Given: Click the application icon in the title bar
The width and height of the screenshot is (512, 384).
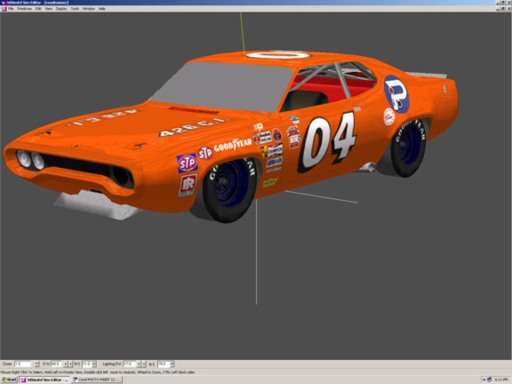Looking at the screenshot, I should point(3,2).
